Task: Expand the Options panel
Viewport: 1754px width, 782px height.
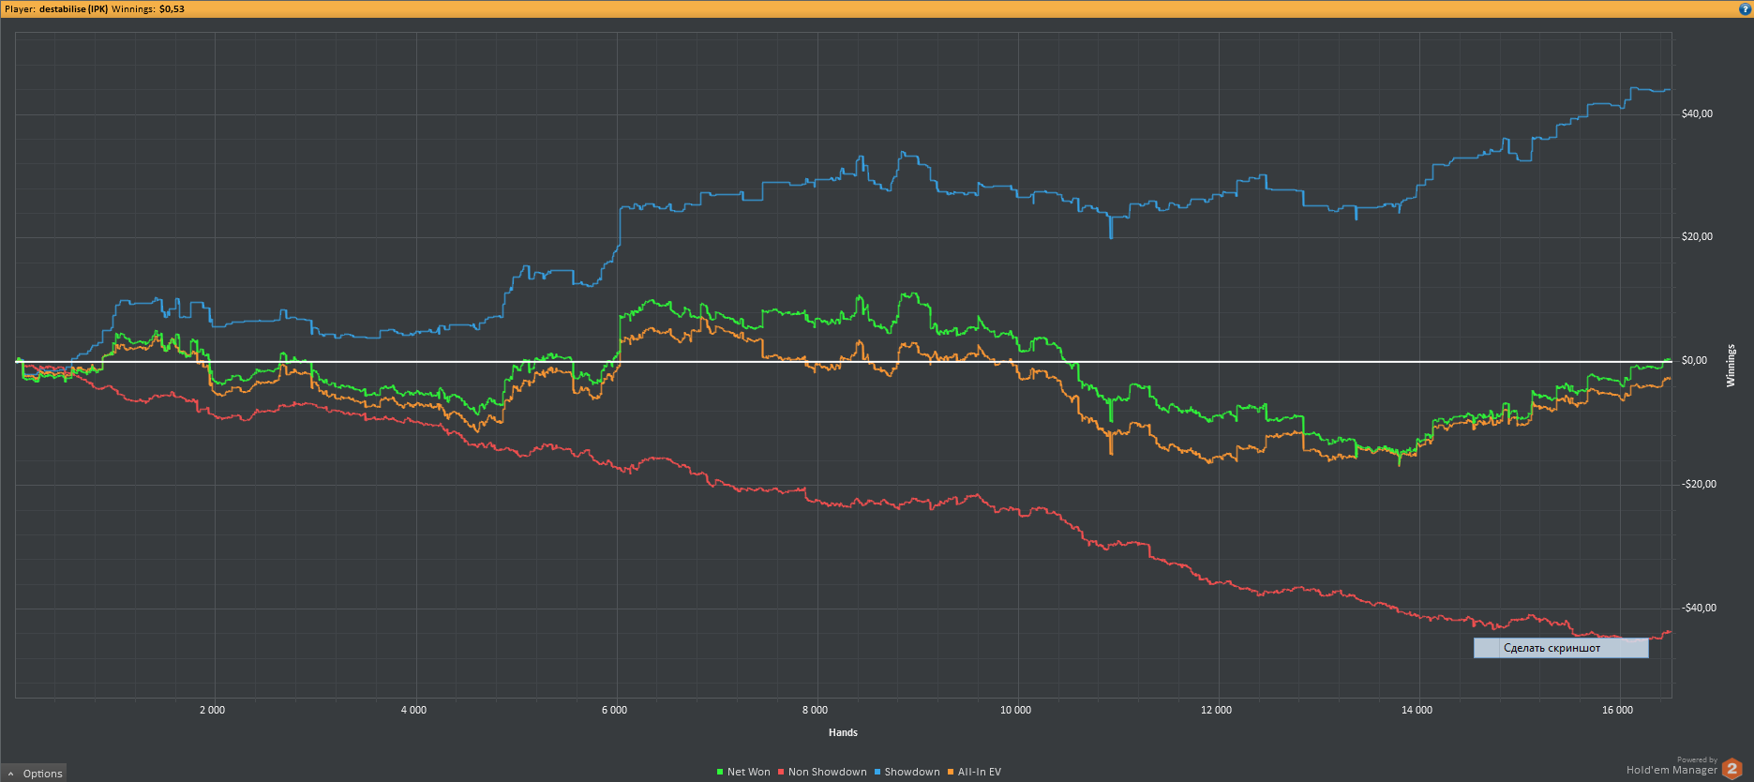Action: tap(35, 774)
